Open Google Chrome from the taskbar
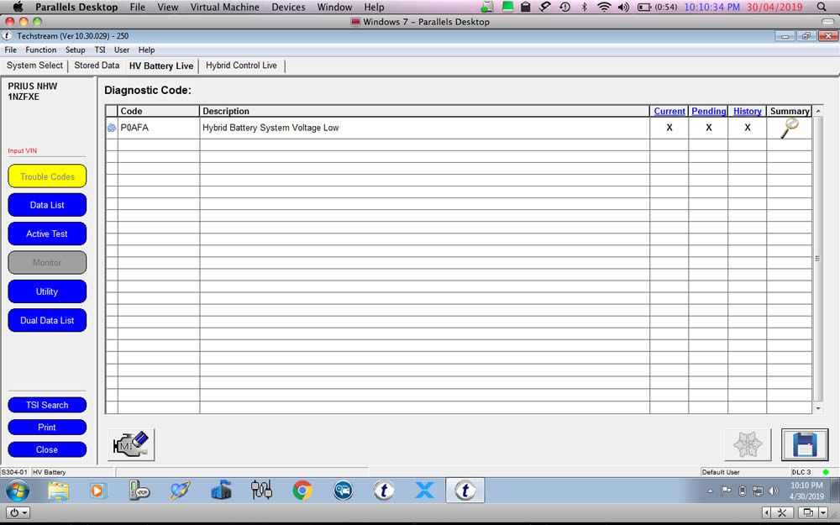 (302, 491)
